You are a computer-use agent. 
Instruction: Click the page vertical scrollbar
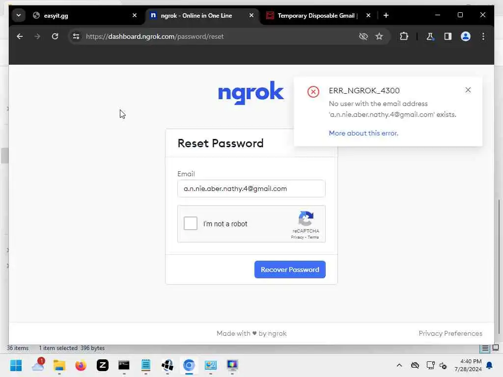point(499,266)
